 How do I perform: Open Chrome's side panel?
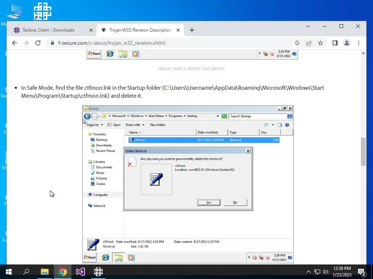pyautogui.click(x=335, y=43)
